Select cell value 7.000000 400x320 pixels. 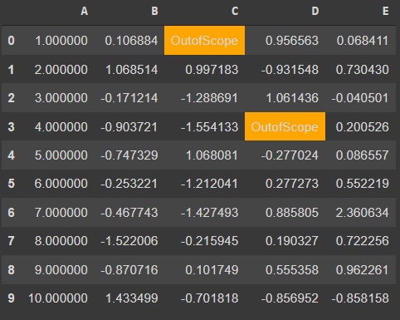[x=61, y=213]
